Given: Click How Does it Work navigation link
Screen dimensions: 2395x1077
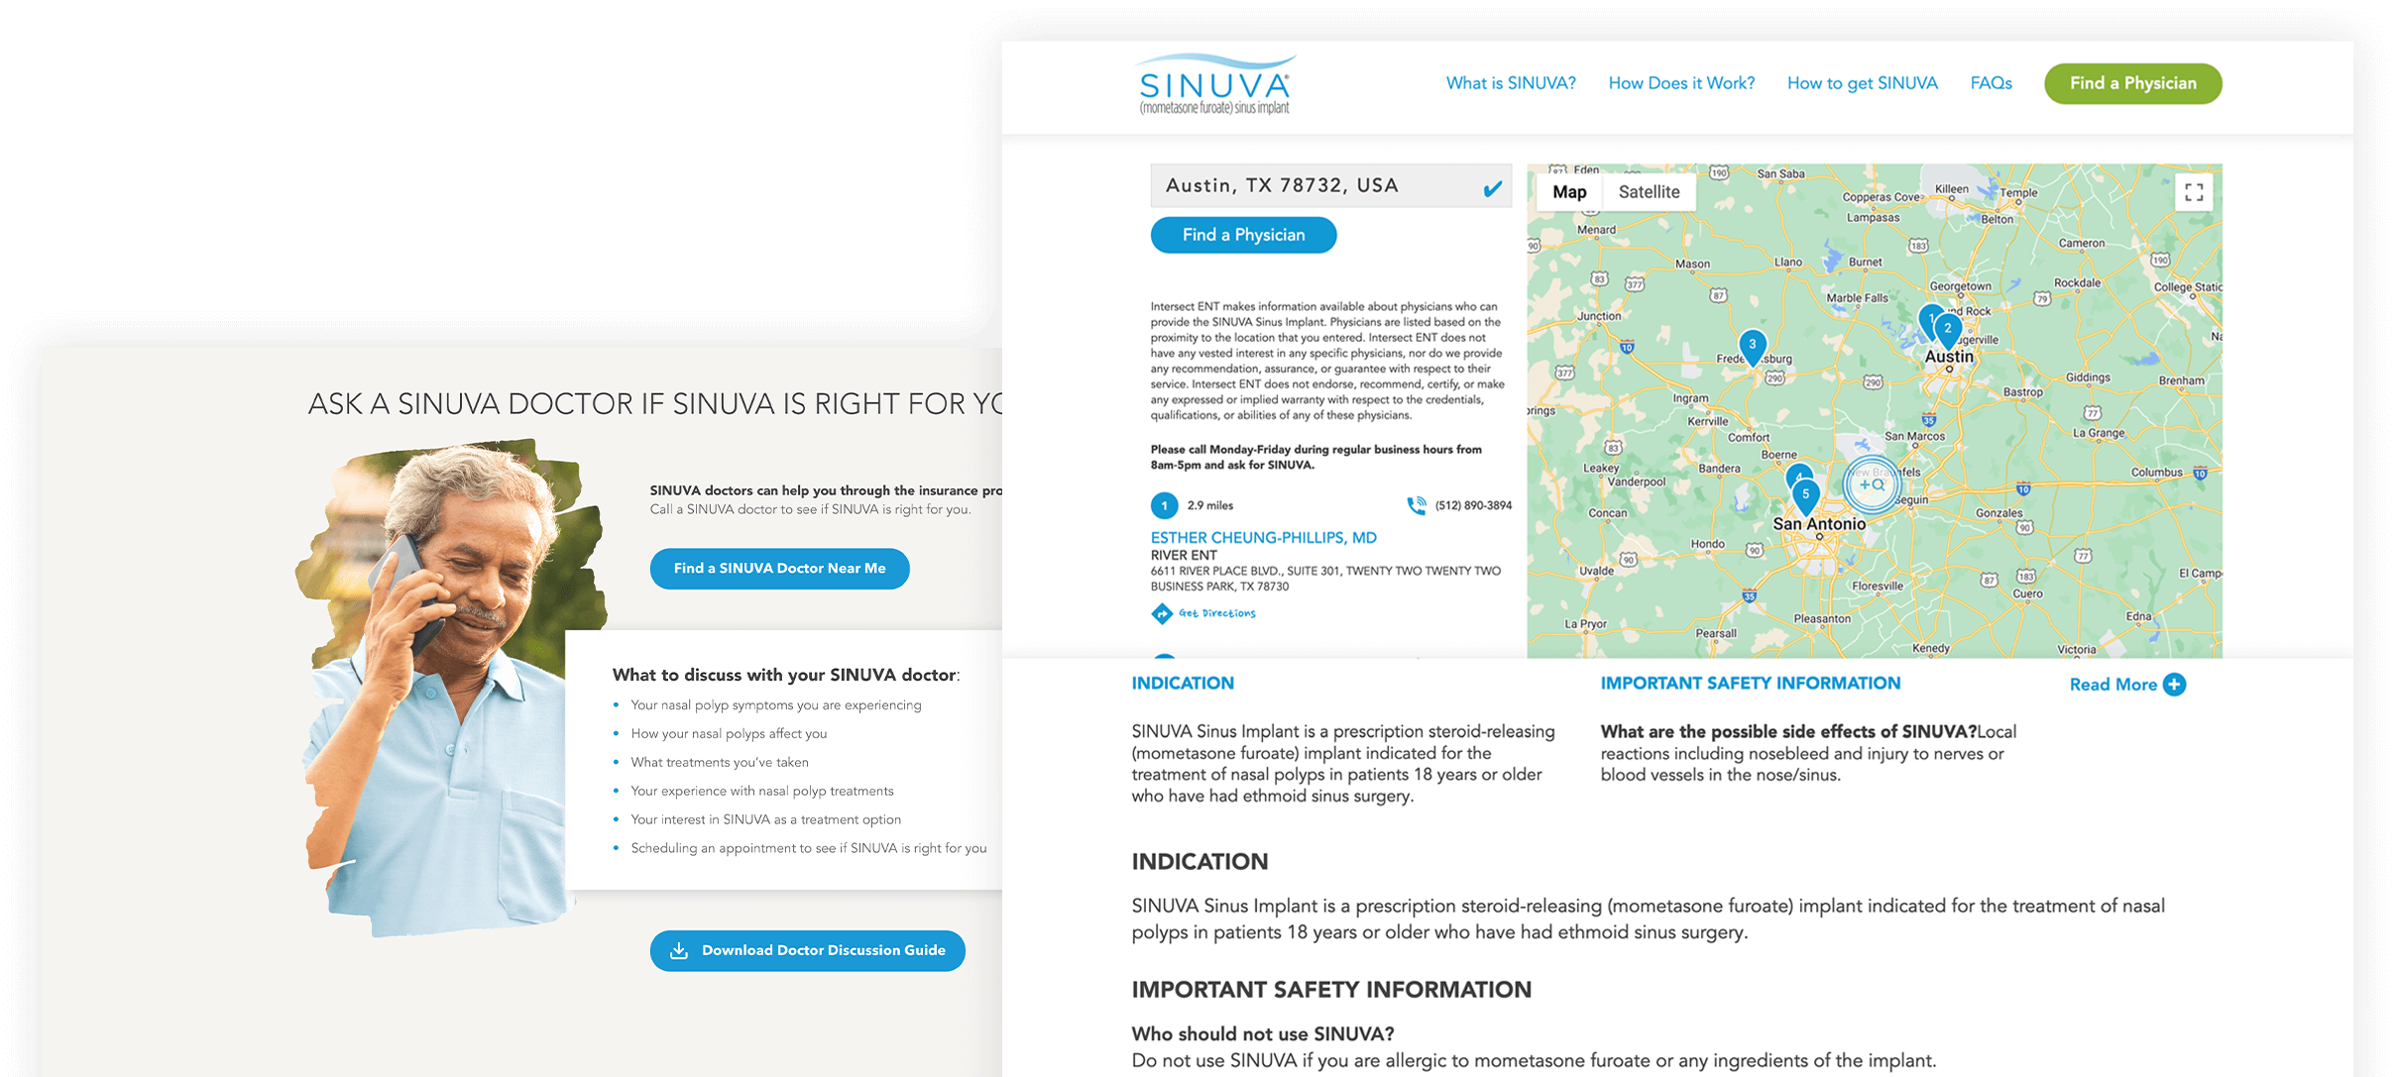Looking at the screenshot, I should 1680,82.
